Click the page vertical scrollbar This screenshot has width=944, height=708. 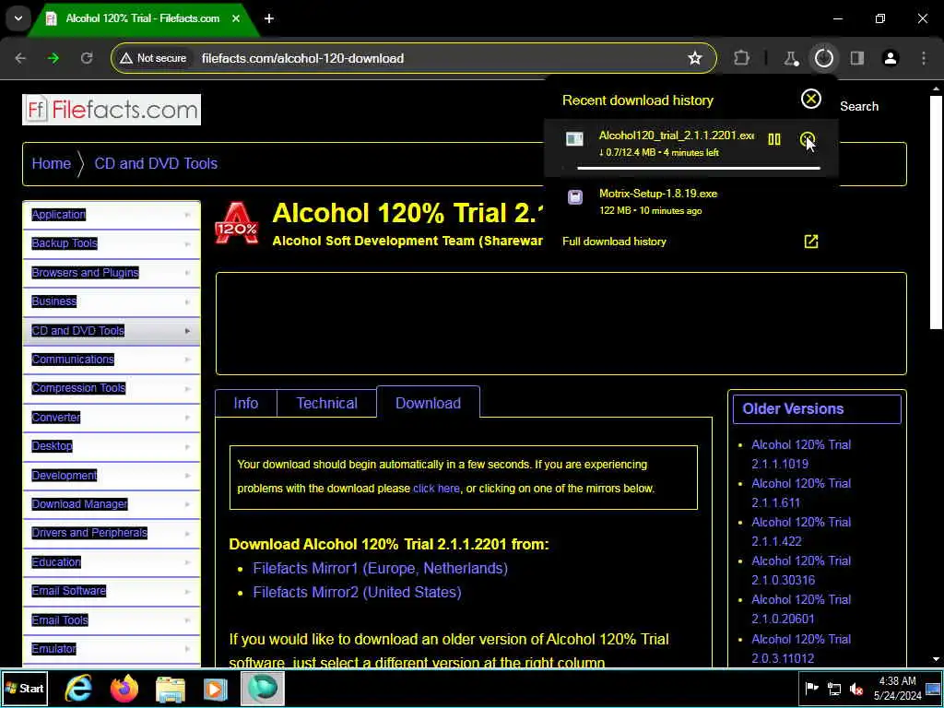(x=935, y=211)
